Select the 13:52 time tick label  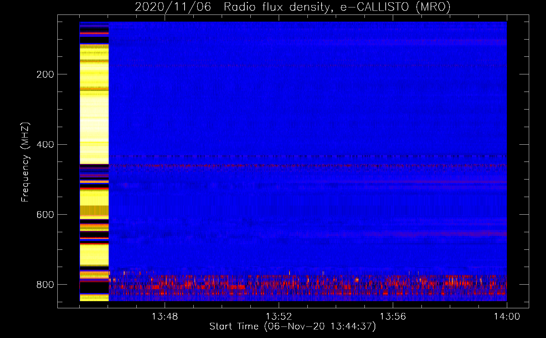point(279,317)
